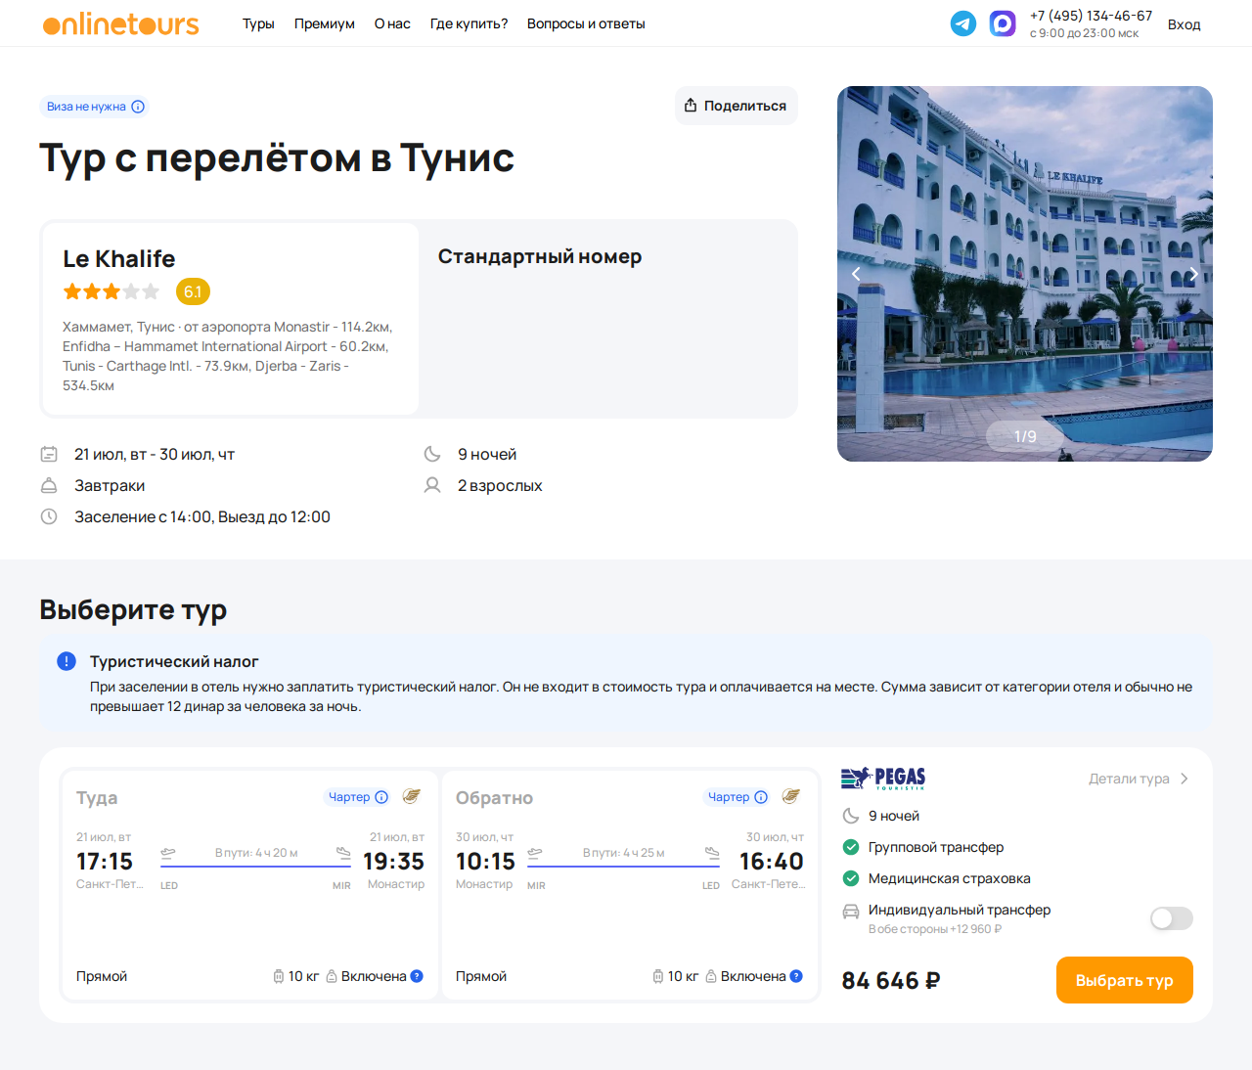Click 'Вход' to log in
1252x1070 pixels.
[1184, 24]
